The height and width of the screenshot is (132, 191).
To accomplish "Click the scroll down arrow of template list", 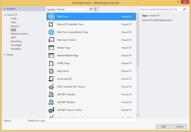I will [x=138, y=116].
